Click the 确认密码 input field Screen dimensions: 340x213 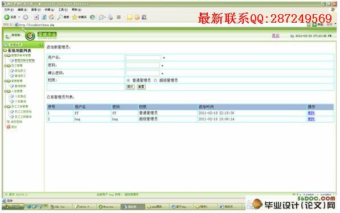point(143,73)
